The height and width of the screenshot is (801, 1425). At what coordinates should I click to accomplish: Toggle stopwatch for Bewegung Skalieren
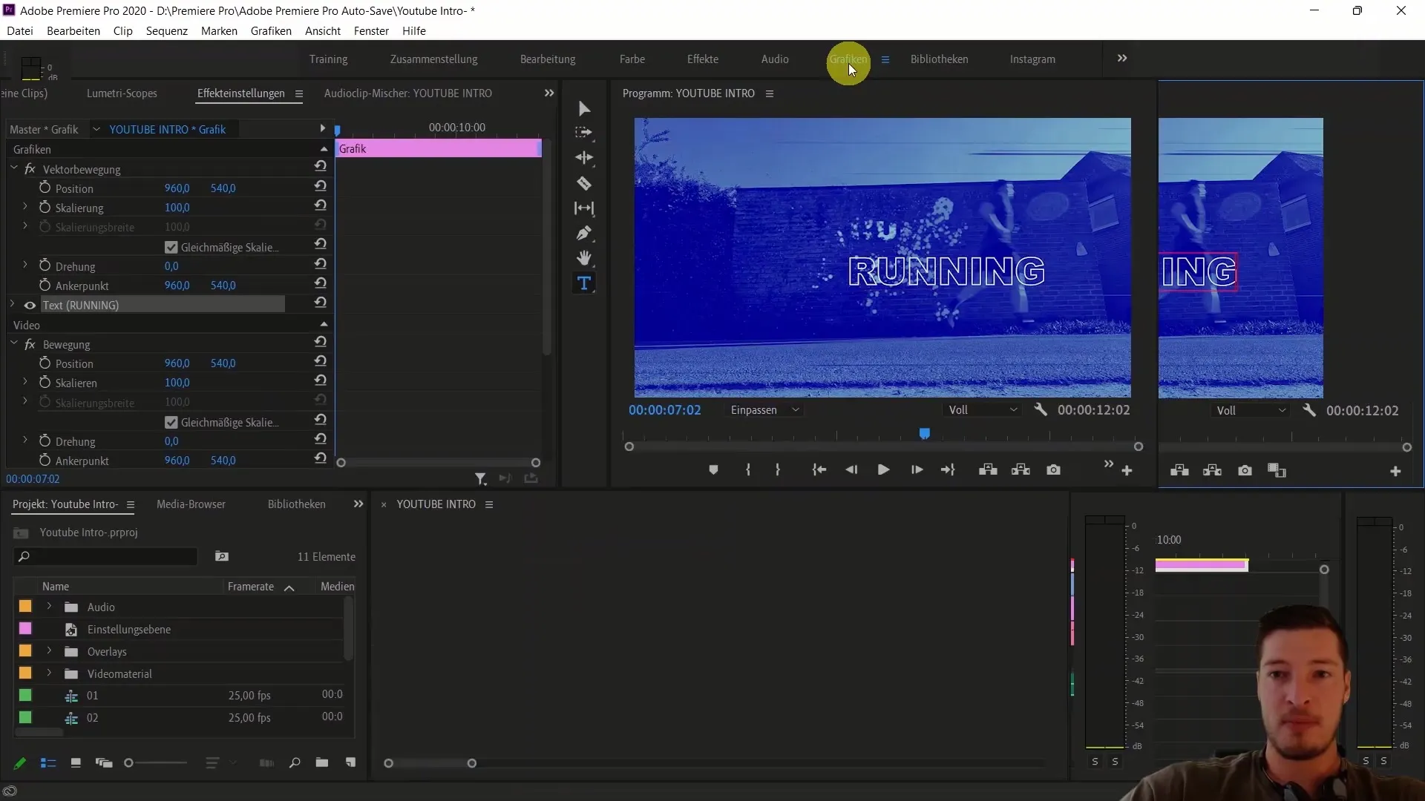coord(45,383)
